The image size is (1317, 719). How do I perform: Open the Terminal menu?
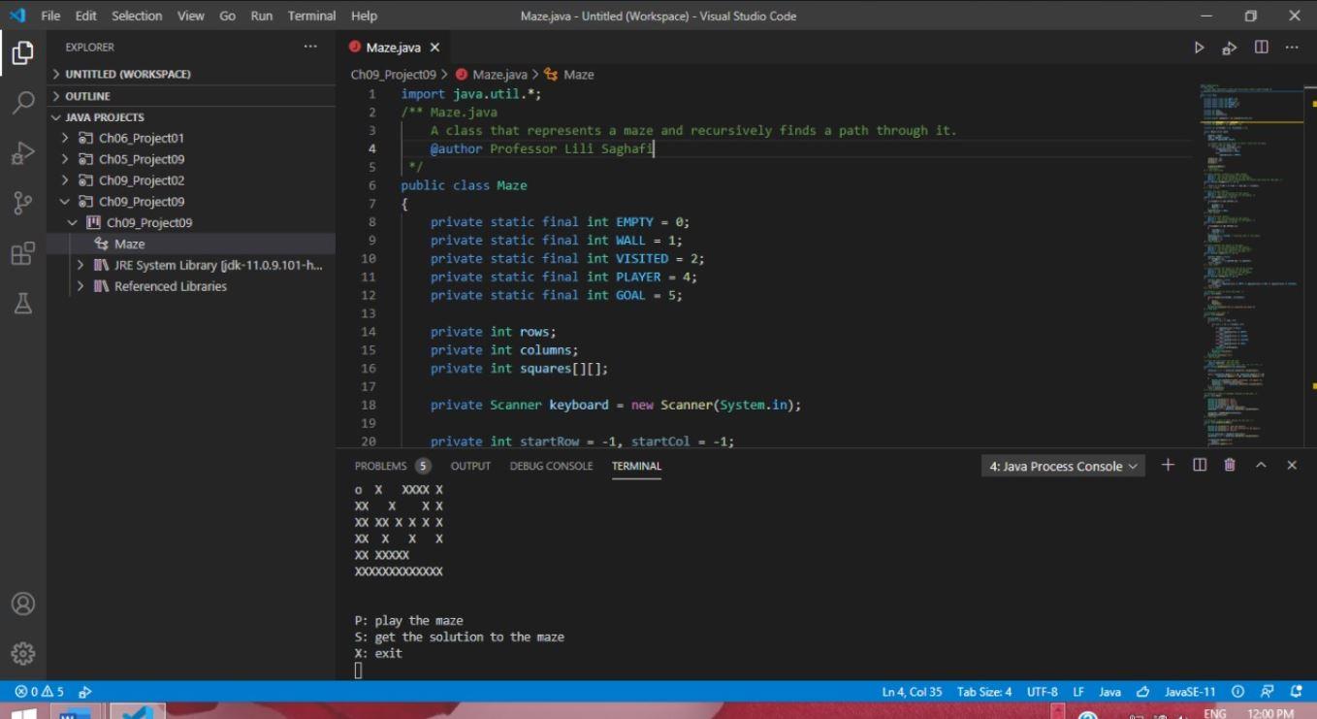[x=311, y=16]
